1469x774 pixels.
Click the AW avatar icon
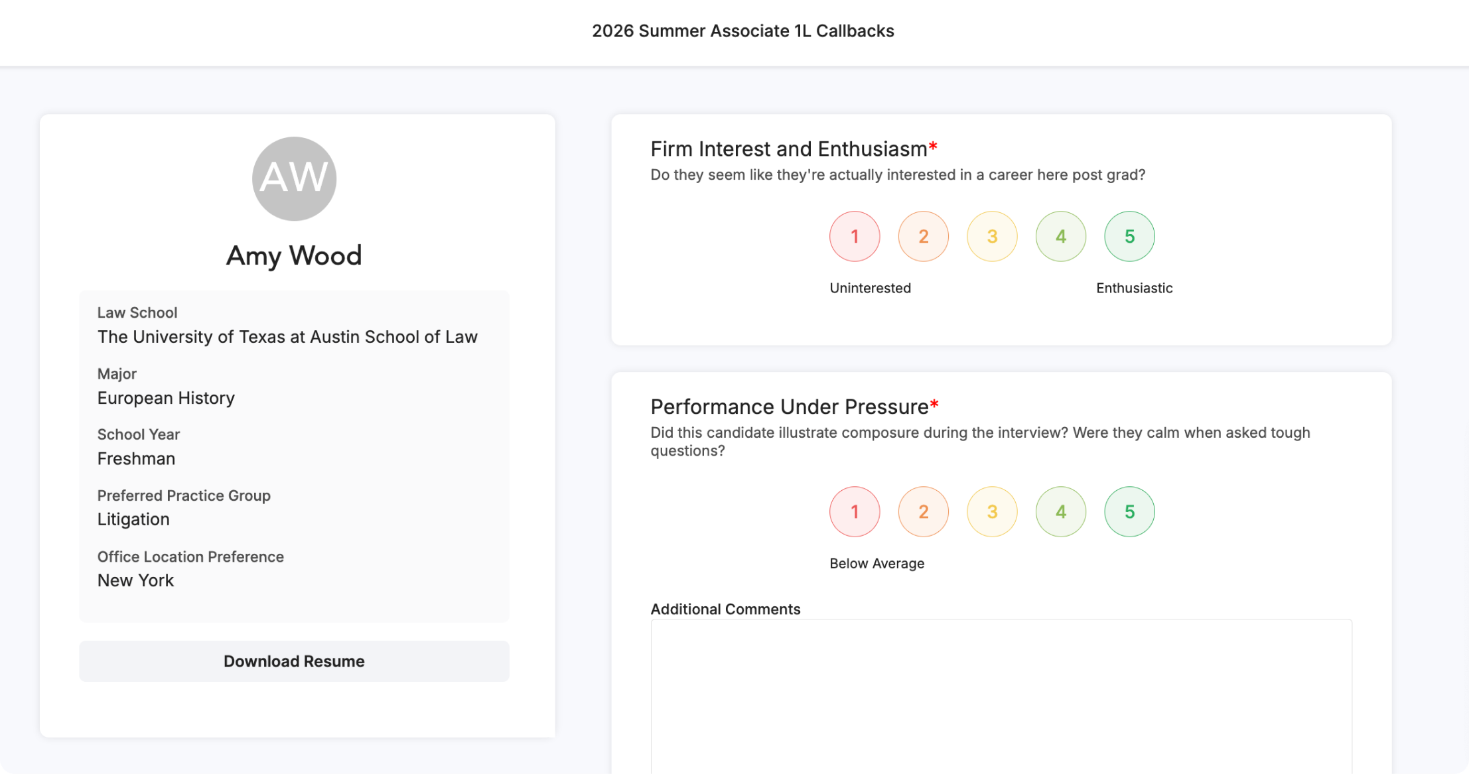tap(294, 178)
